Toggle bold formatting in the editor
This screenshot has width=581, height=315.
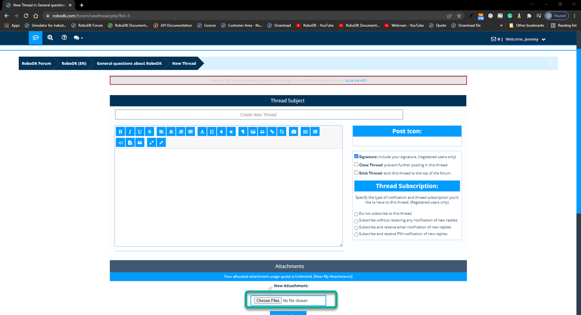120,132
